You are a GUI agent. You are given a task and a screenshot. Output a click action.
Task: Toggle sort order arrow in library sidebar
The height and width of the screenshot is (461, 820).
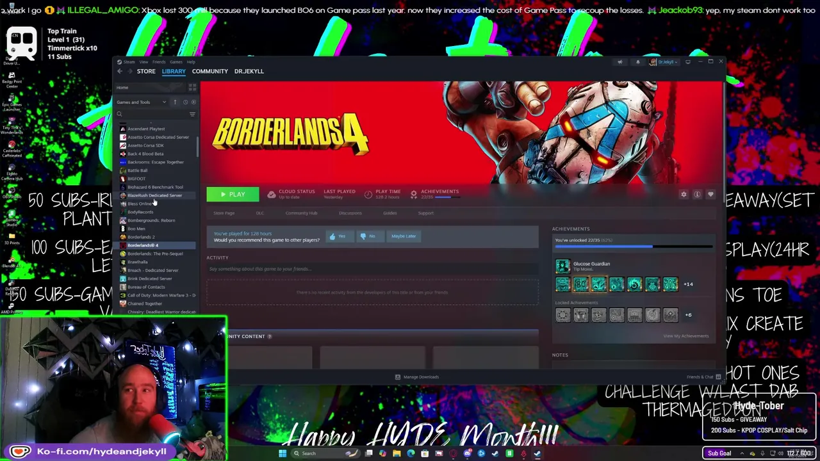coord(175,102)
